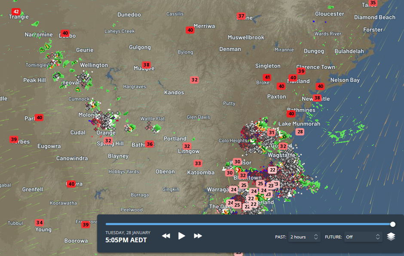Image resolution: width=404 pixels, height=256 pixels.
Task: Click the Canowindra town label
Action: [72, 158]
